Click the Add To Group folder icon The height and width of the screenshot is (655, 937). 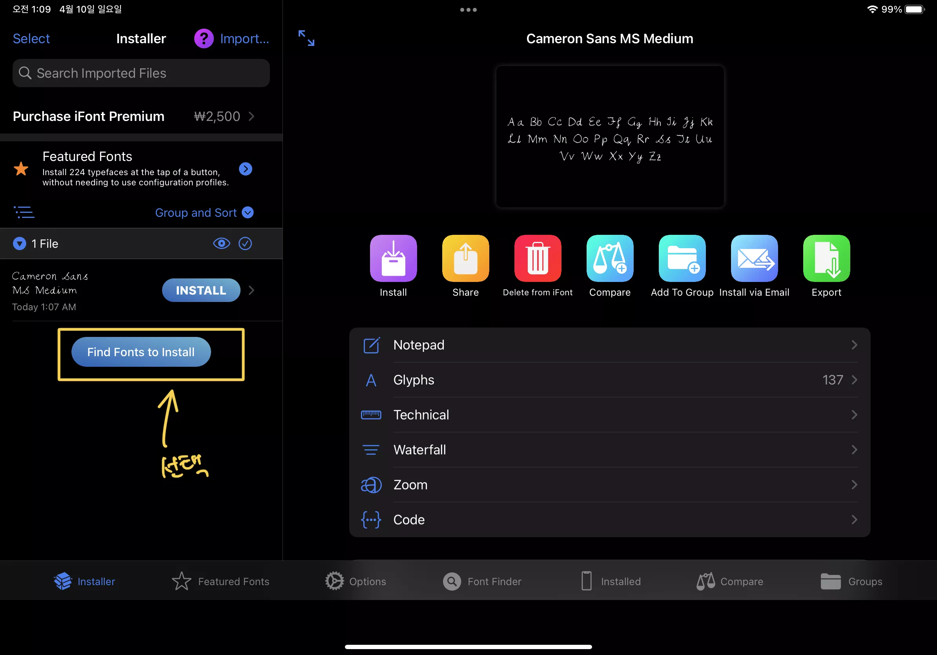click(x=682, y=258)
